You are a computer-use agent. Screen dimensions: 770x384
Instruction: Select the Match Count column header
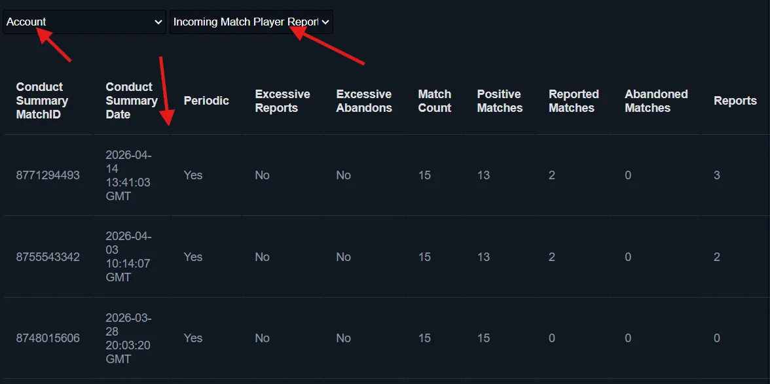click(434, 101)
